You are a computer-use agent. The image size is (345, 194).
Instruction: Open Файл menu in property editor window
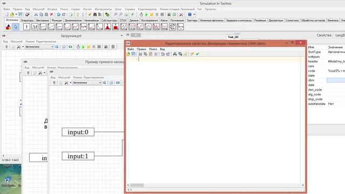[130, 49]
